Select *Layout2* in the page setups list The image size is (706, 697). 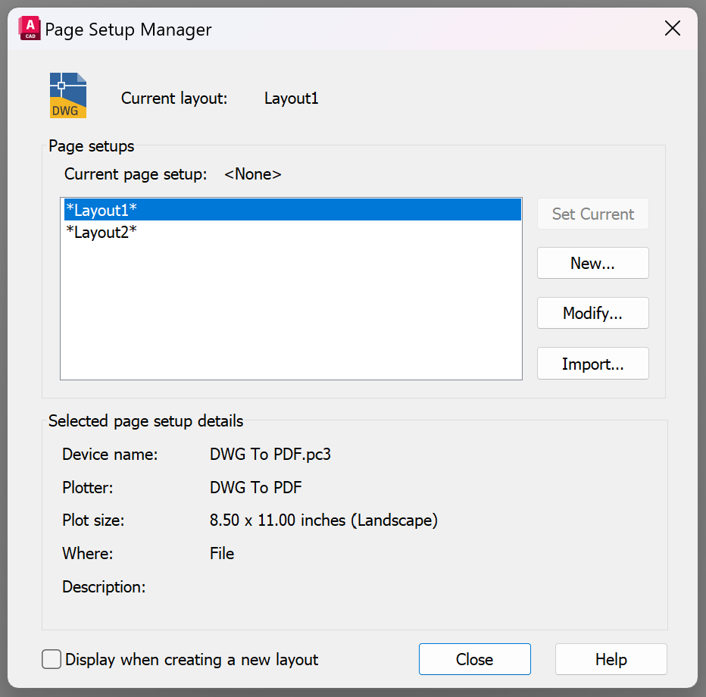(102, 232)
